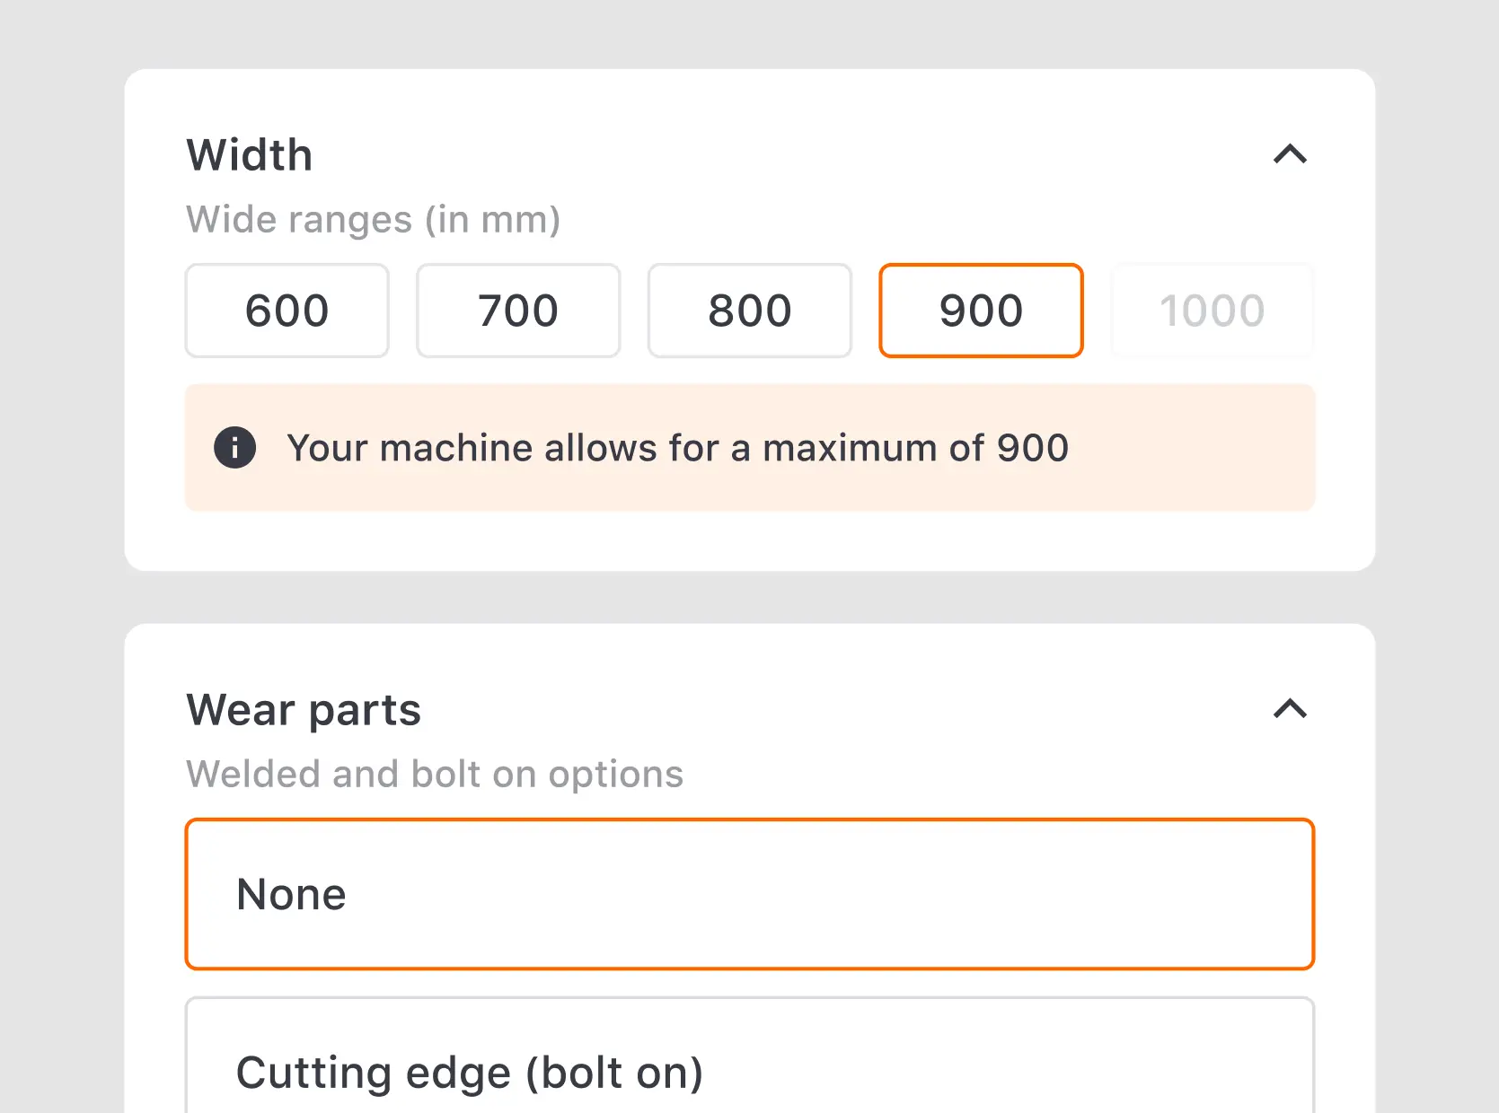Click the machine maximum 900 message text
Viewport: 1499px width, 1113px height.
pyautogui.click(x=677, y=447)
